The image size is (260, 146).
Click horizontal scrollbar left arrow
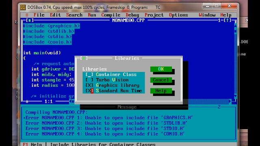(70, 101)
